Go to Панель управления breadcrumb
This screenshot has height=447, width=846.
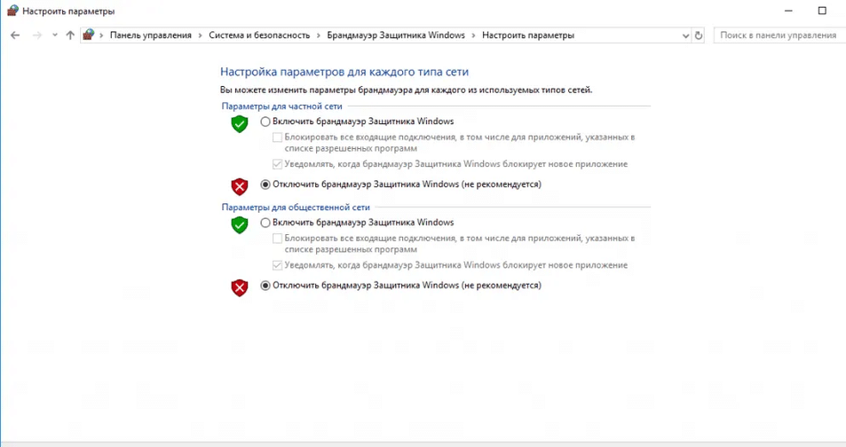[x=150, y=35]
